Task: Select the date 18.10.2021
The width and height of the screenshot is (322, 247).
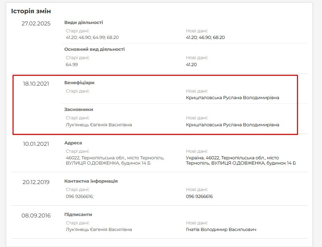Action: (36, 83)
